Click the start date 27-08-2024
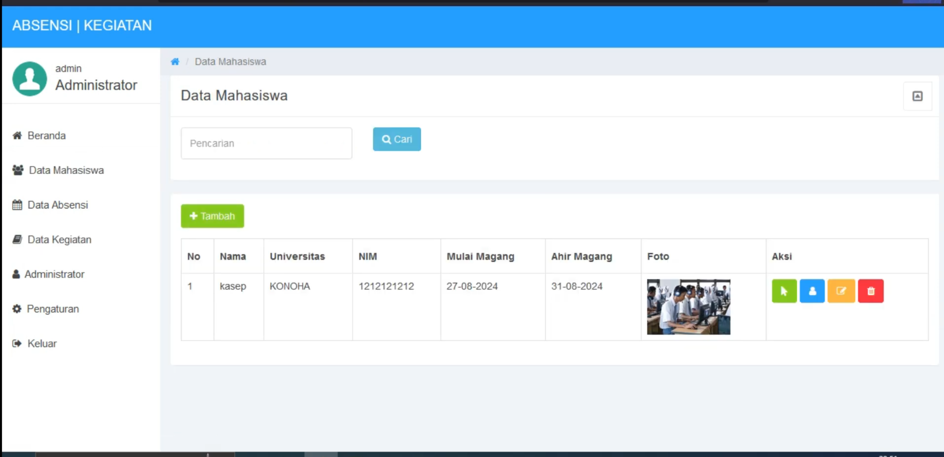944x457 pixels. (x=472, y=286)
